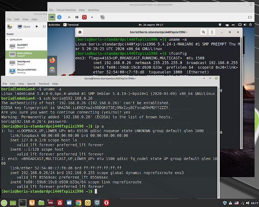Open the GNOME terminal hamburger menu

(212, 32)
